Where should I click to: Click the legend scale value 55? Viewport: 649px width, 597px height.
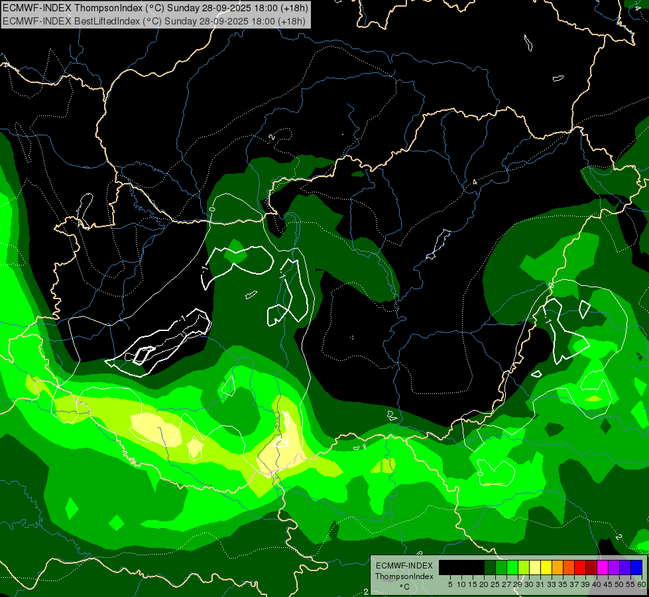coord(630,584)
